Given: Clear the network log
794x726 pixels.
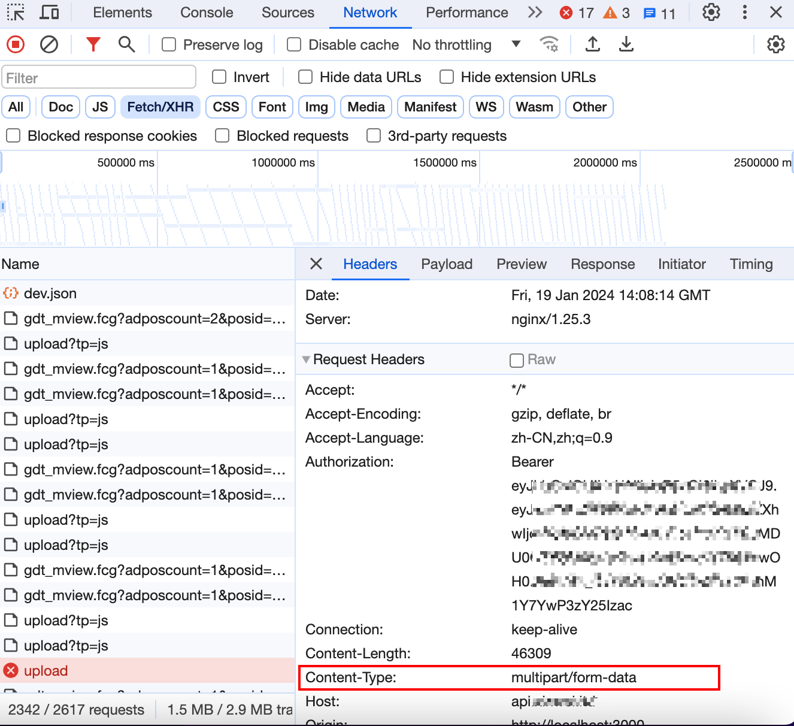Looking at the screenshot, I should point(49,44).
